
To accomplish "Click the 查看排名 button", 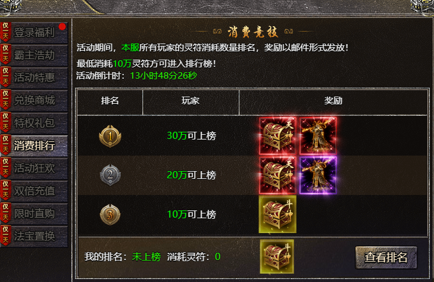I will pyautogui.click(x=386, y=258).
